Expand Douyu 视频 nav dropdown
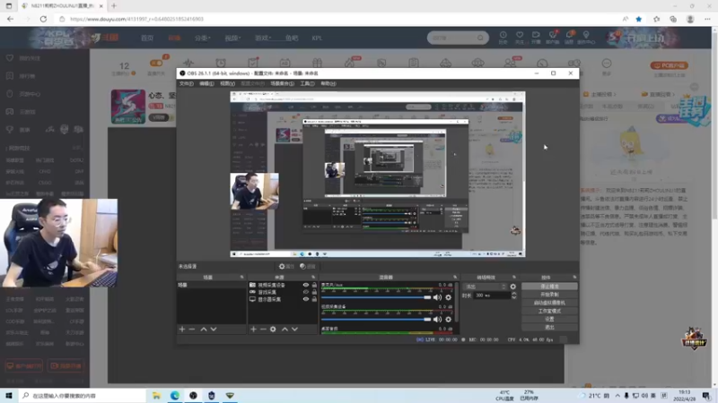Viewport: 718px width, 403px height. pos(232,38)
